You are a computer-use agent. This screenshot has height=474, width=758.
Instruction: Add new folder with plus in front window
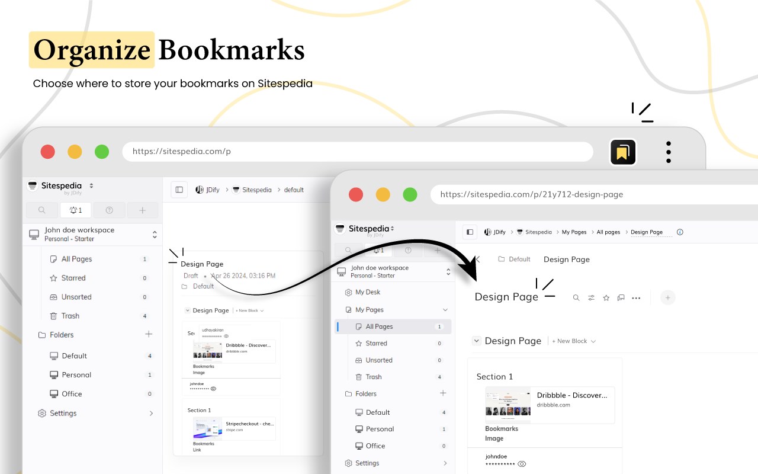[443, 393]
